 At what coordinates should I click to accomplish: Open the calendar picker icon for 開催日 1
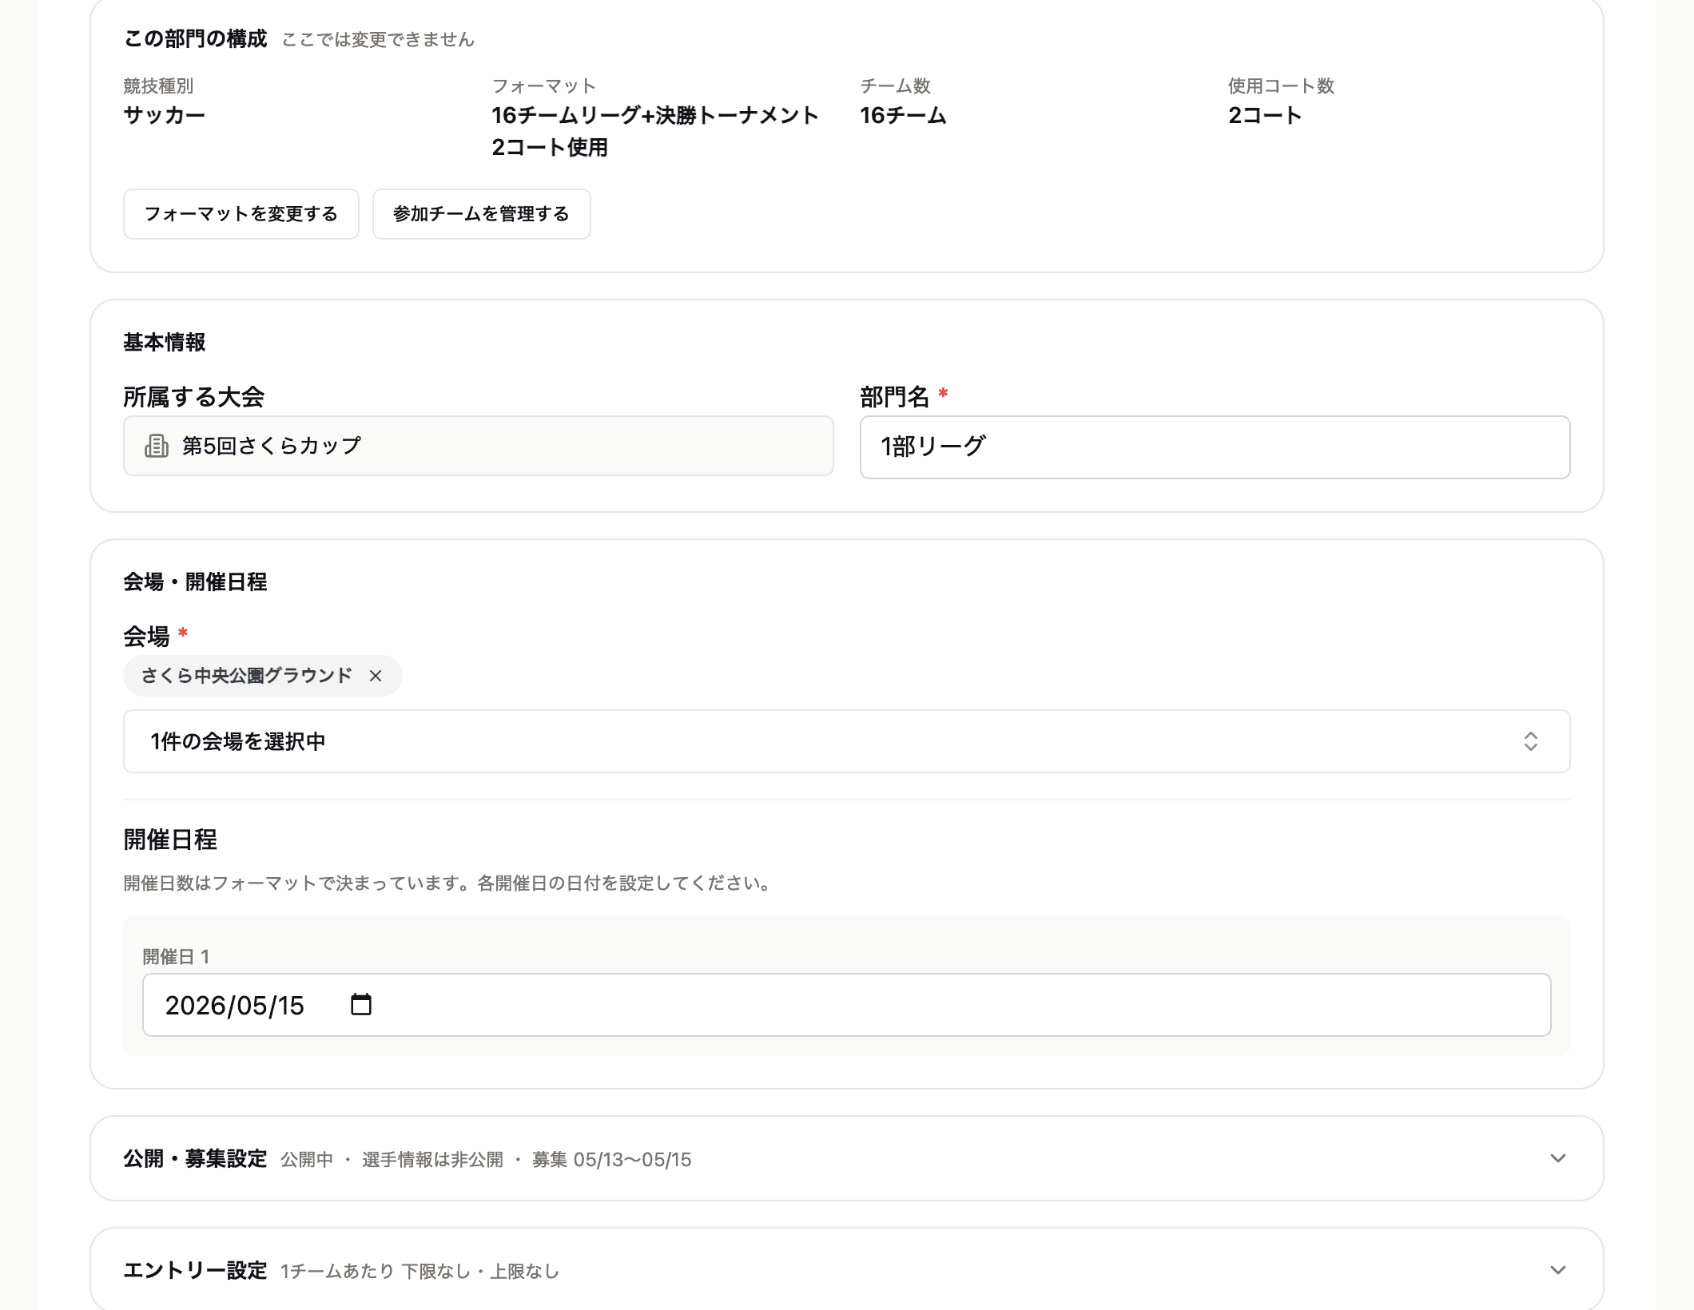pyautogui.click(x=361, y=1004)
